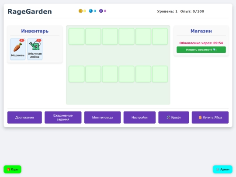Open the Крафт menu
The width and height of the screenshot is (236, 177).
174,118
